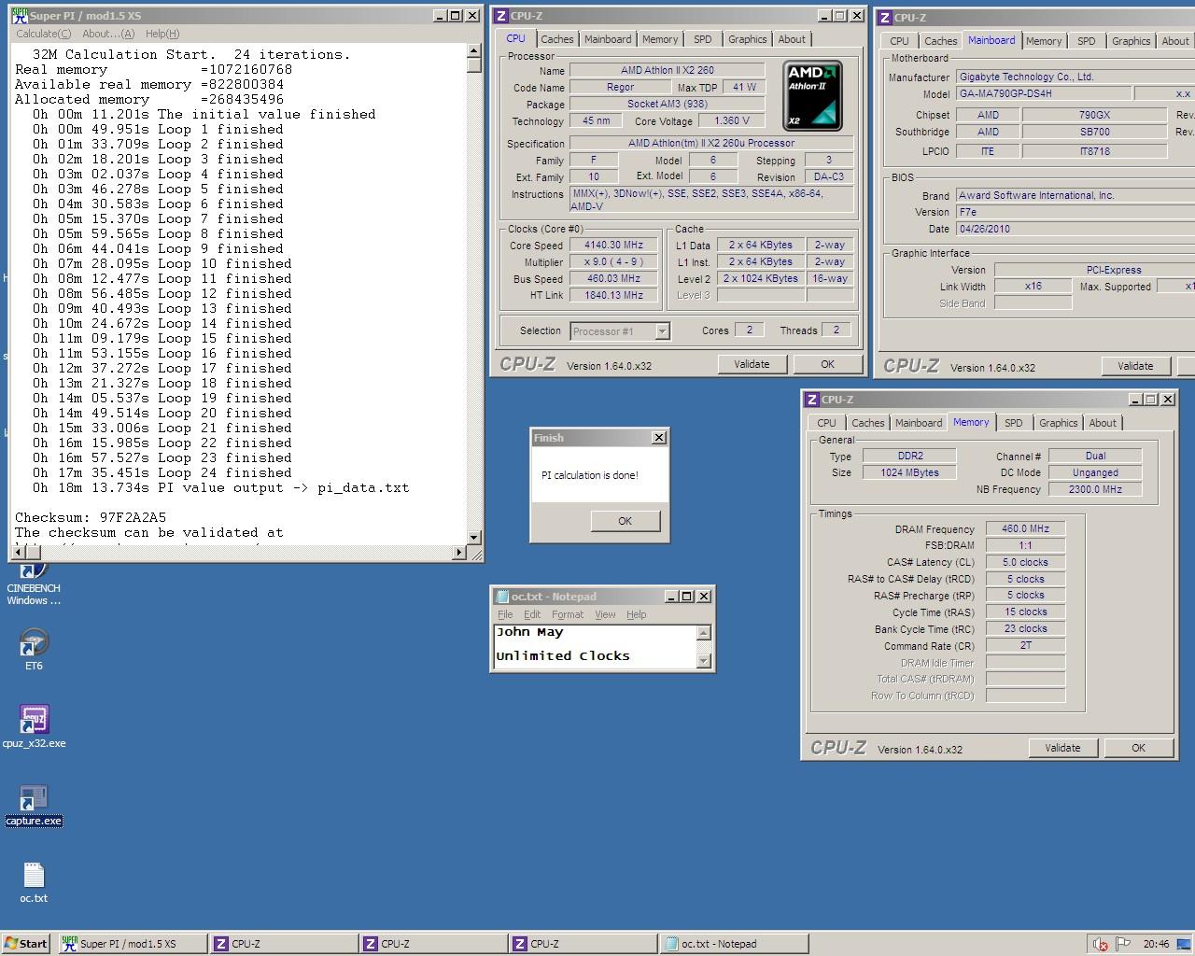Screen dimensions: 1195x956
Task: Switch to Super PI taskbar button
Action: coord(132,943)
